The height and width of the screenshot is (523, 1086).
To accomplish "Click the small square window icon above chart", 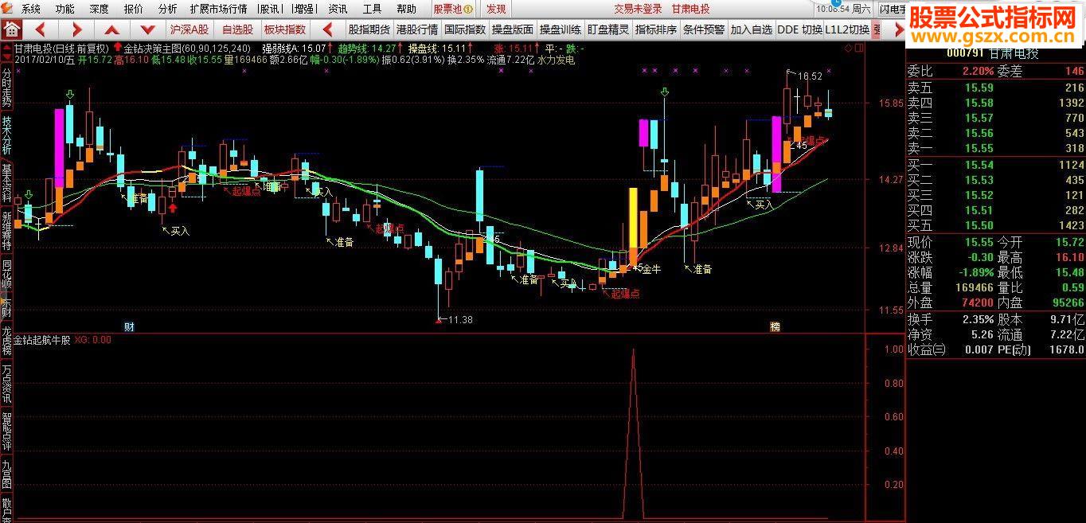I will [858, 48].
